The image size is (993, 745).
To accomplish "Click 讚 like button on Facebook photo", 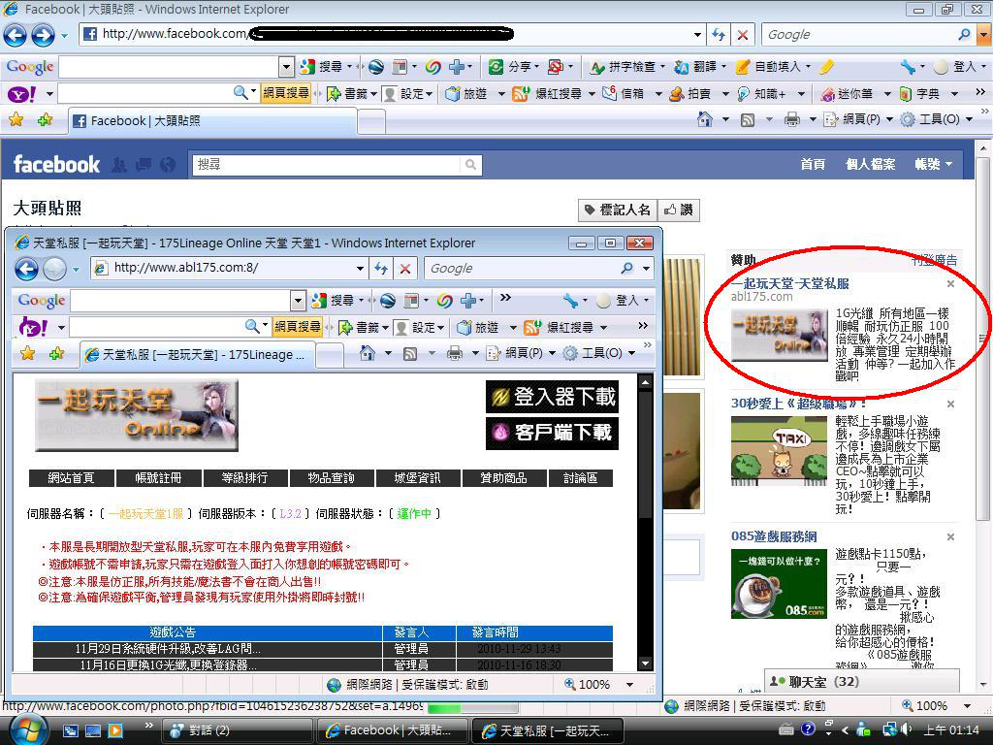I will 678,211.
